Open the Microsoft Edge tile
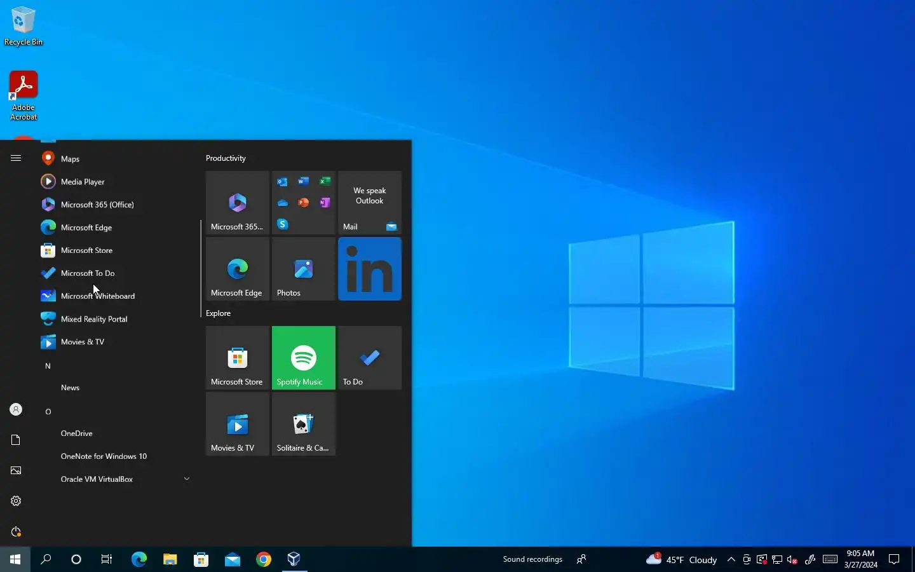 [238, 269]
